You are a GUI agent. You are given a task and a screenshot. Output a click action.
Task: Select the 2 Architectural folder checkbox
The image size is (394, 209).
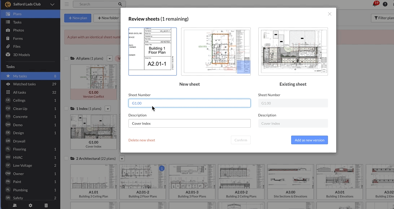pyautogui.click(x=66, y=158)
